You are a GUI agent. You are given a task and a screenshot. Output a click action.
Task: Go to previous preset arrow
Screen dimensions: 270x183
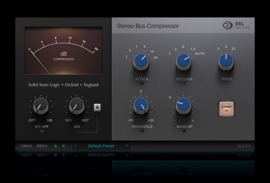point(75,146)
